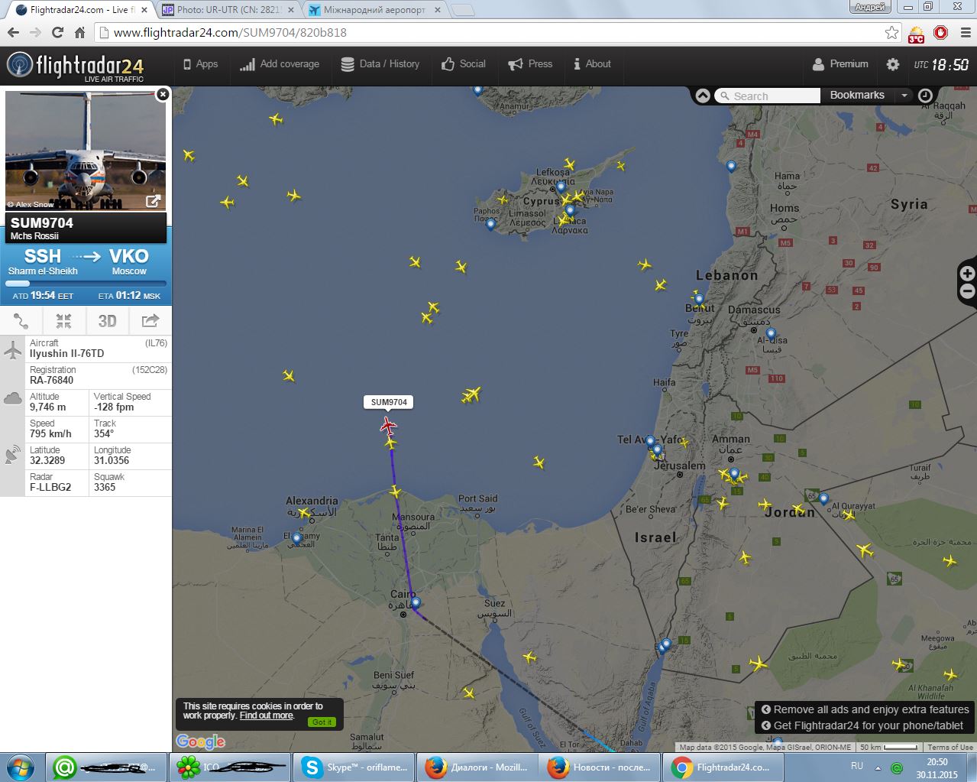
Task: Enlarge the aircraft photo via external link icon
Action: click(154, 201)
